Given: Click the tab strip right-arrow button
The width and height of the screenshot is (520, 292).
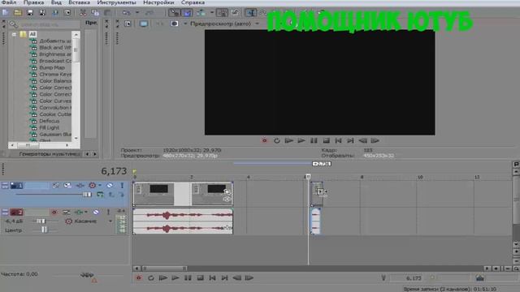Looking at the screenshot, I should pyautogui.click(x=95, y=154).
